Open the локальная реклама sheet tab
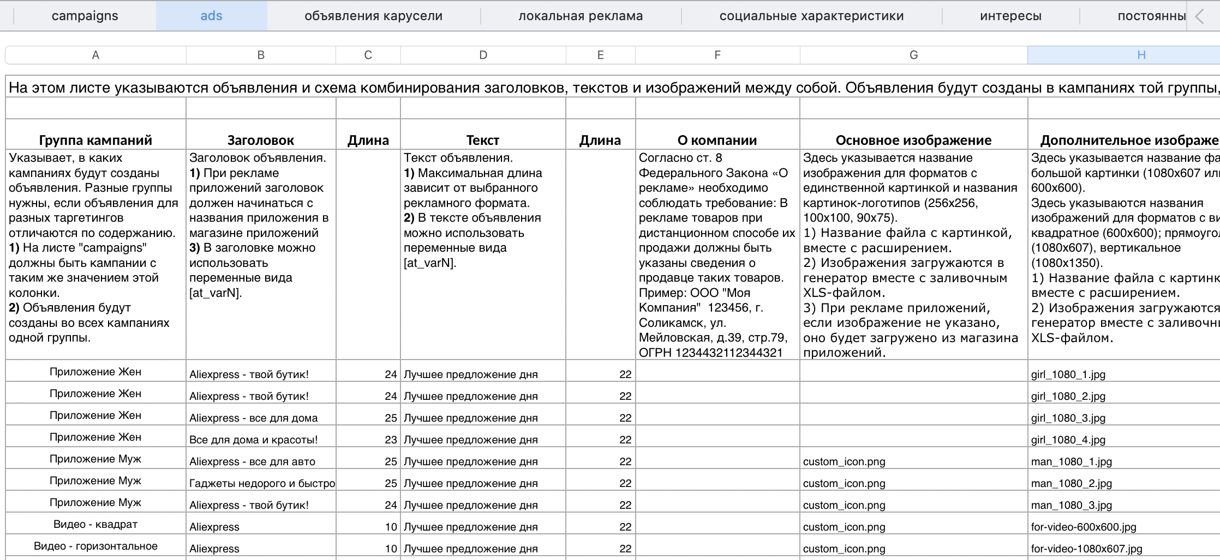The image size is (1220, 560). pos(581,16)
